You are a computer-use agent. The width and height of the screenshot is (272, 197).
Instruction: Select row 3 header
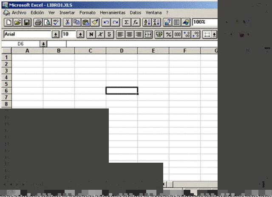tap(6, 71)
